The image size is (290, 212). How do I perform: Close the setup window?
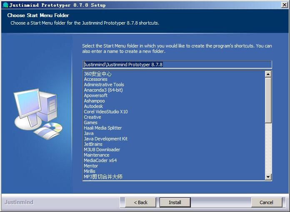point(284,5)
